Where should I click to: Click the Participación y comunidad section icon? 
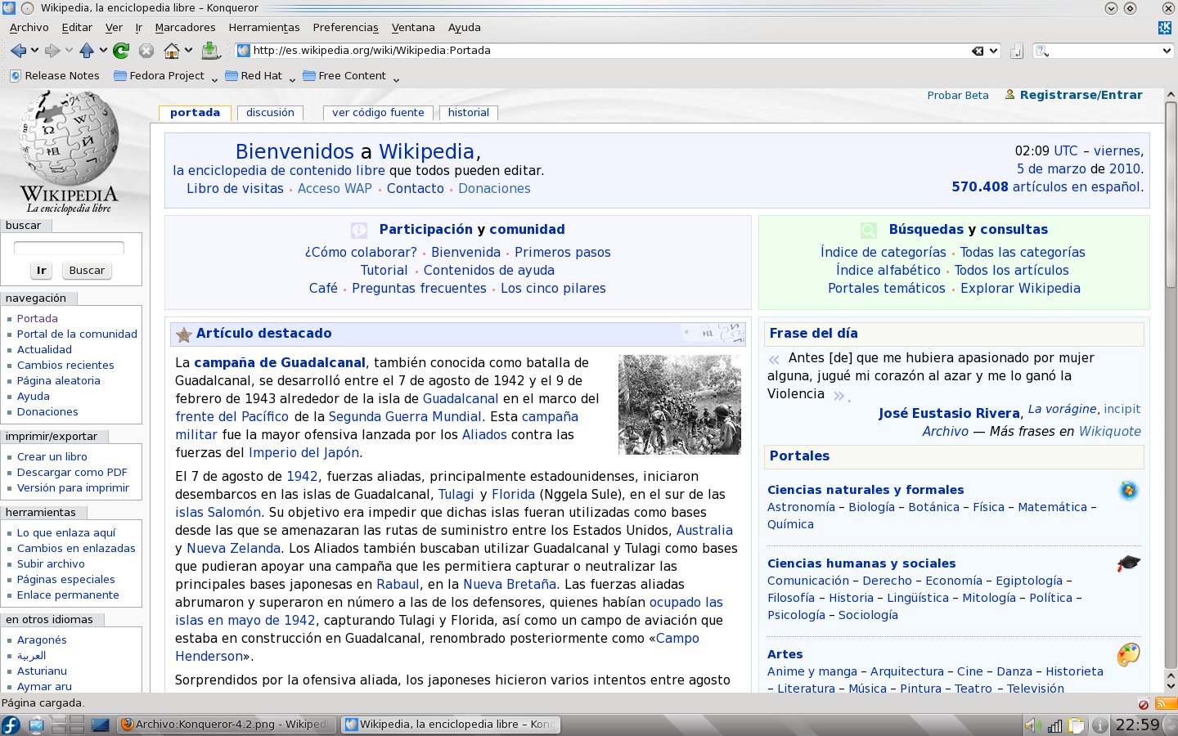359,230
